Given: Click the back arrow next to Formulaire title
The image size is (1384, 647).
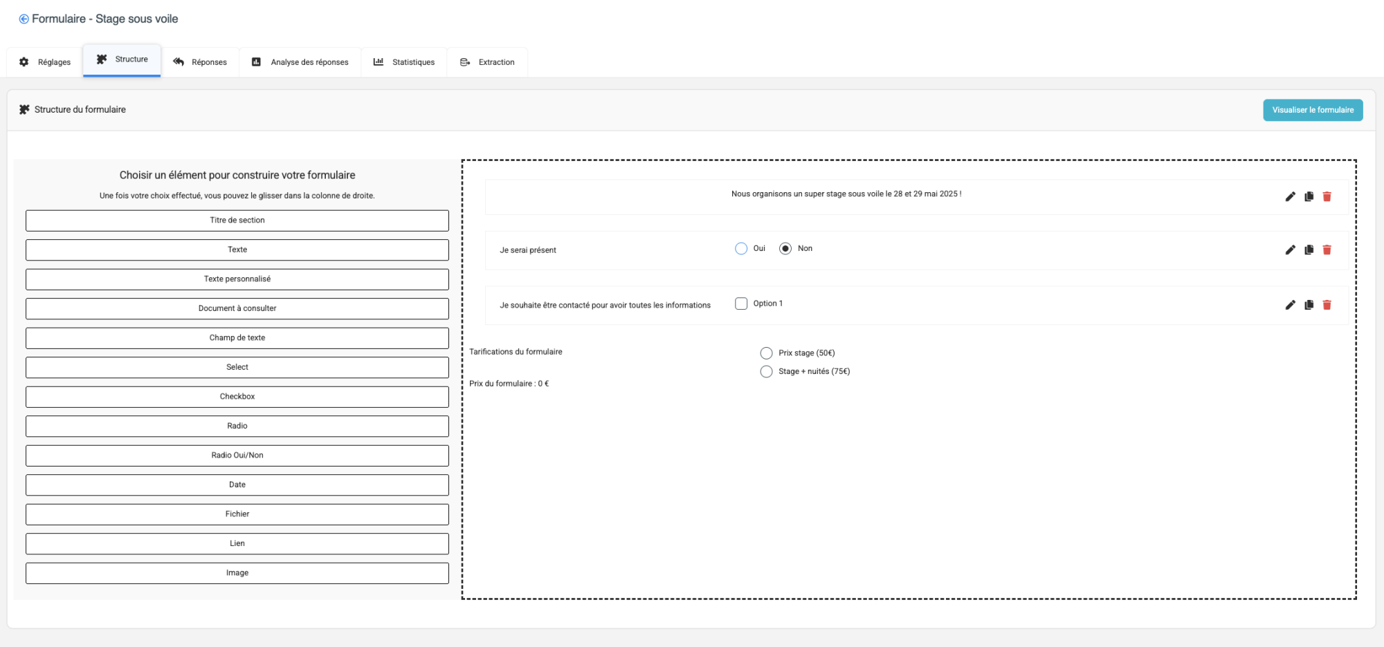Looking at the screenshot, I should tap(24, 19).
